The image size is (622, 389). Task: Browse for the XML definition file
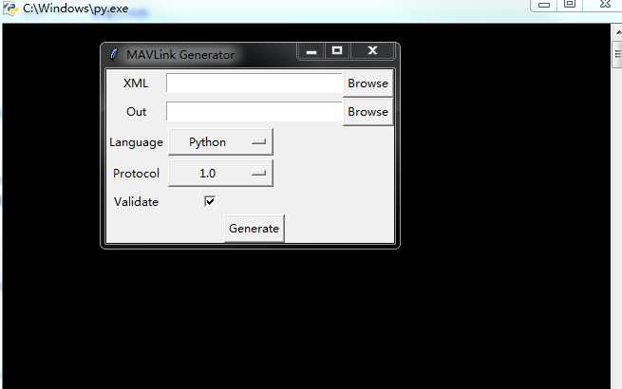click(x=368, y=83)
